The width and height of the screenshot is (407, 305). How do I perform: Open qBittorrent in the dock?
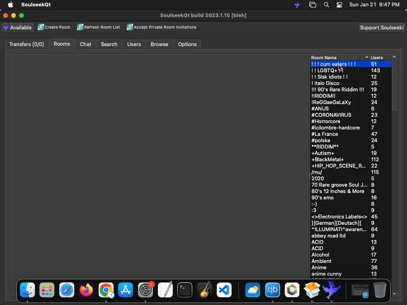[x=273, y=290]
